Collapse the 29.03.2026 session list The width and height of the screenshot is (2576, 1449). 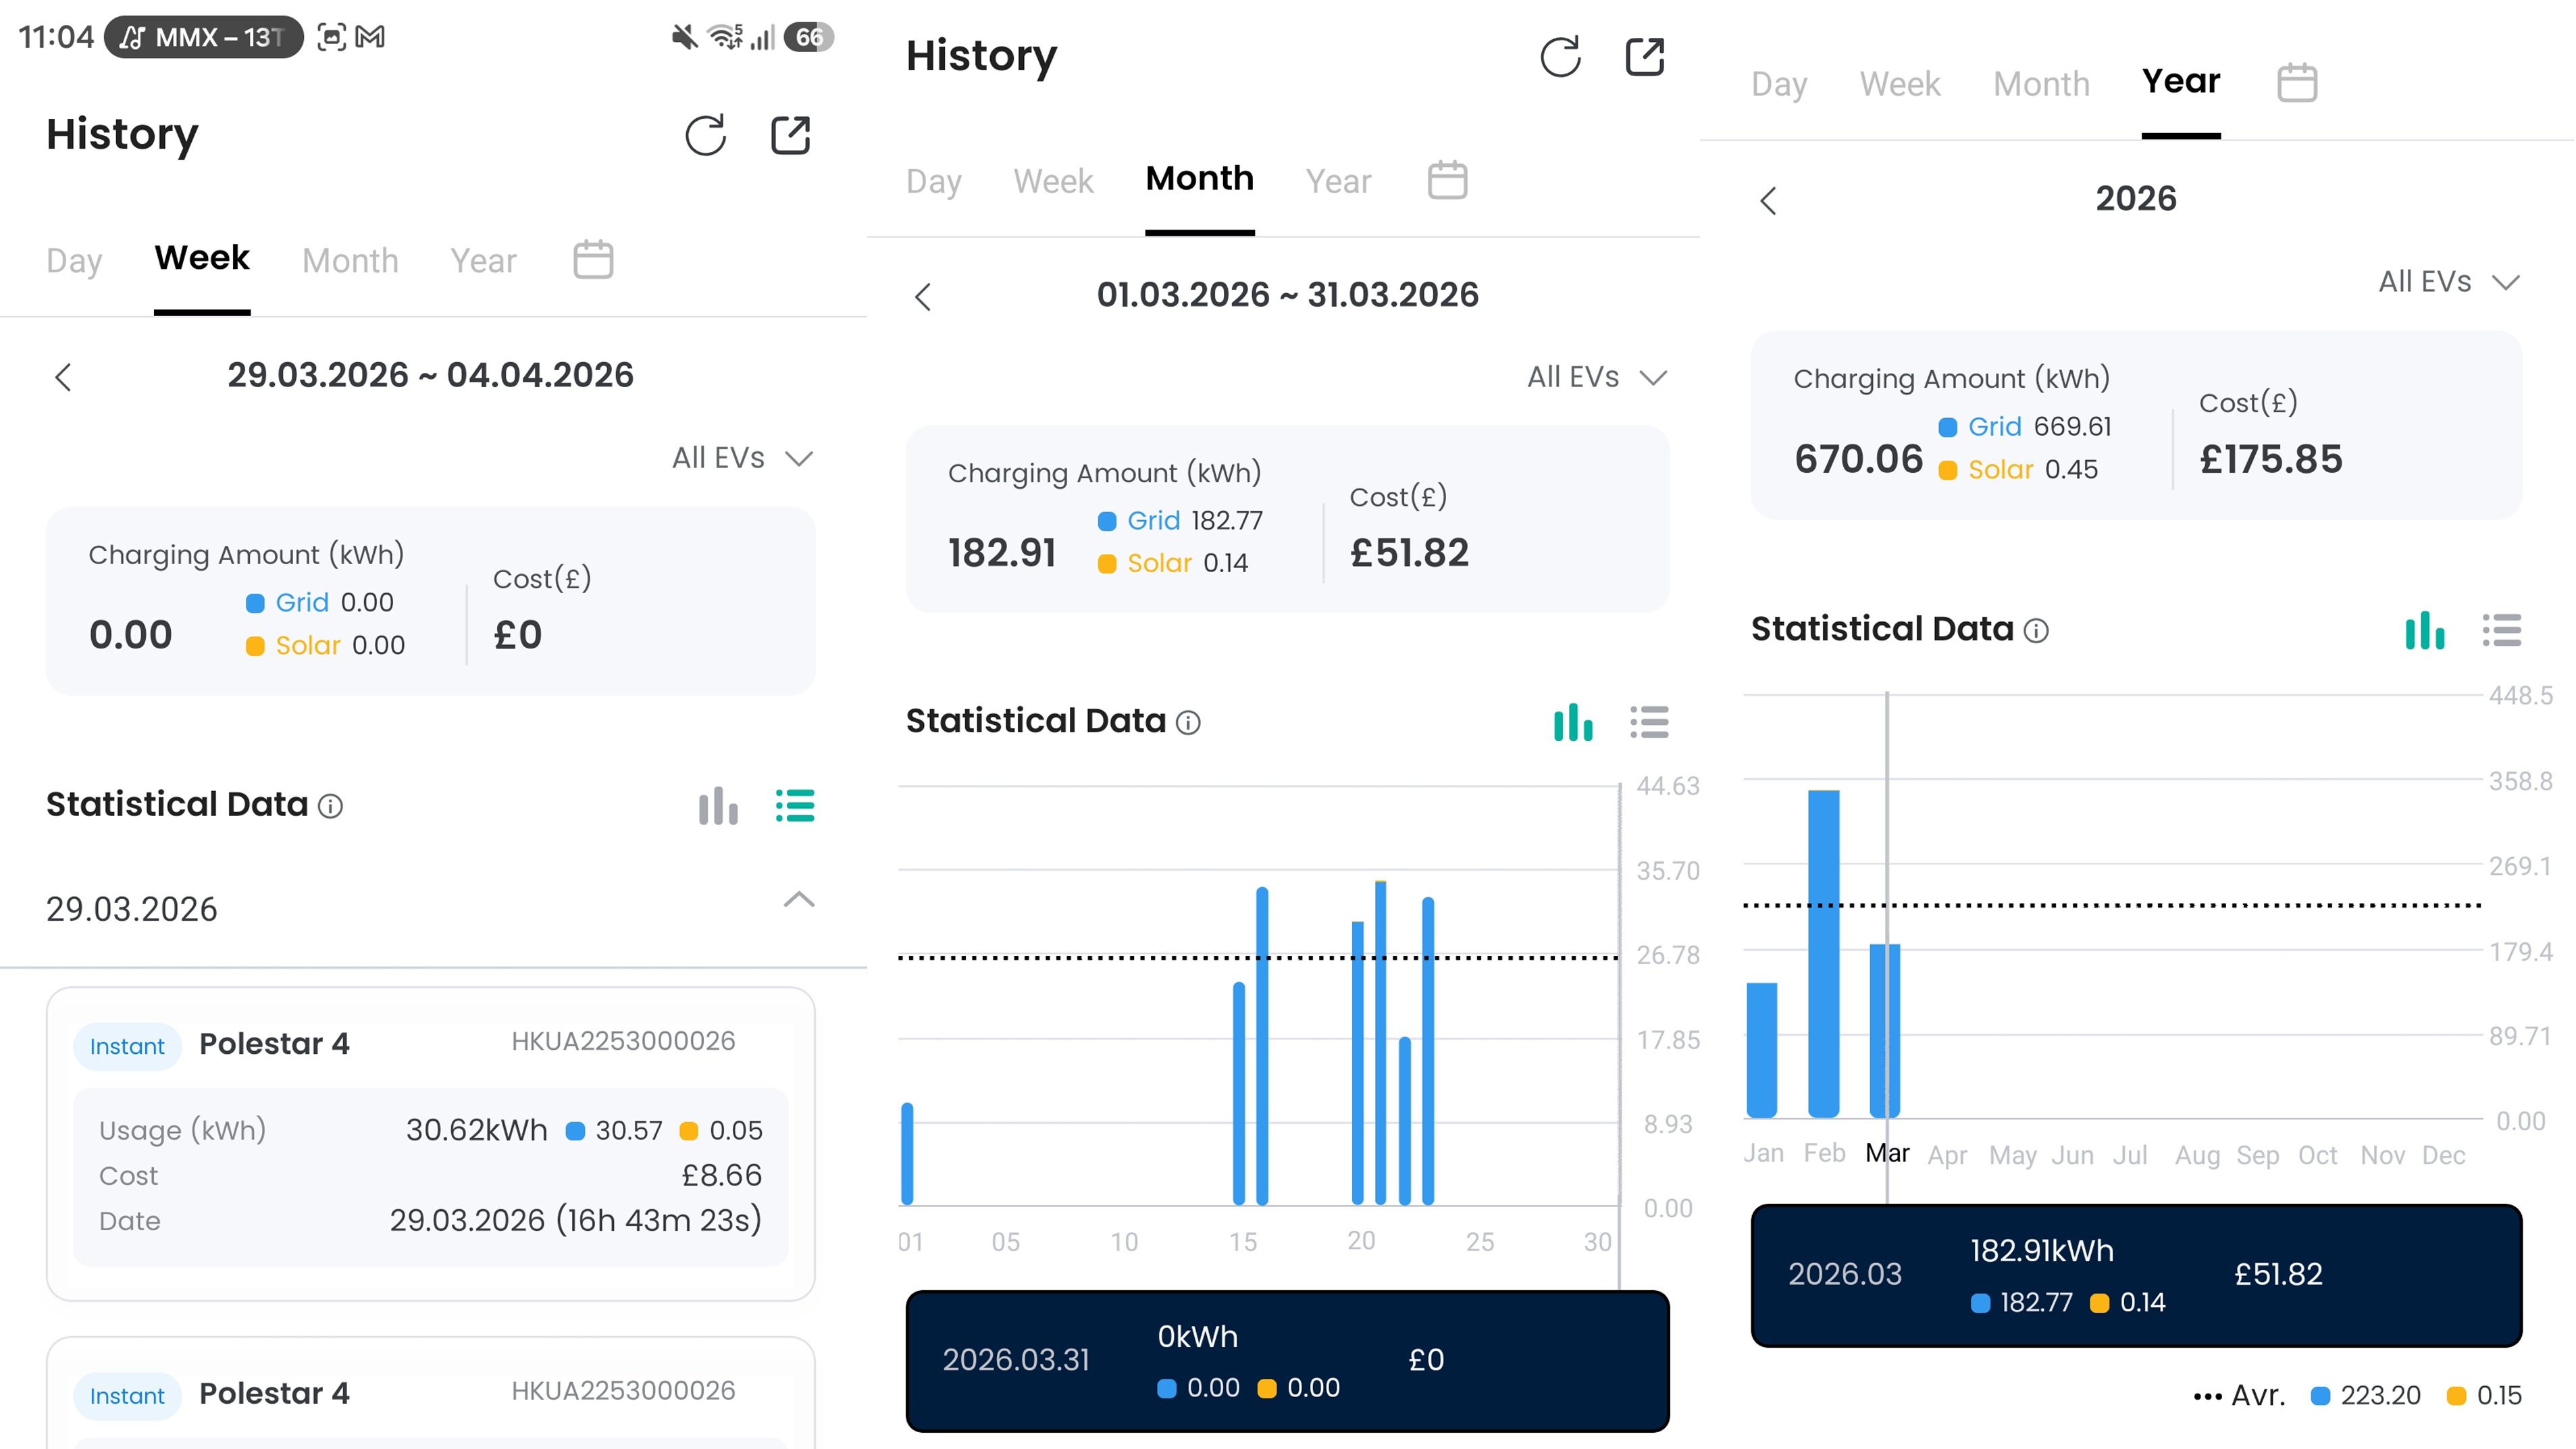tap(798, 900)
